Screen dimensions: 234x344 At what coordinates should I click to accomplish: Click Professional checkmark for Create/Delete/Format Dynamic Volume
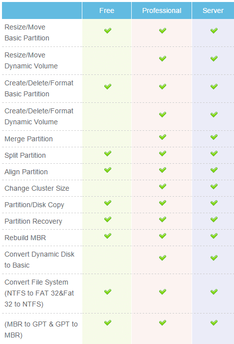163,114
